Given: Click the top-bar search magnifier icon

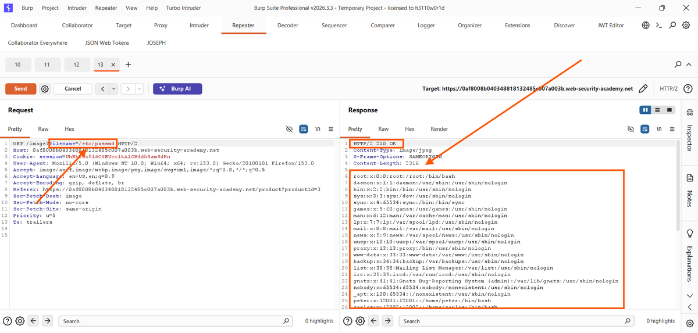Looking at the screenshot, I should (672, 26).
